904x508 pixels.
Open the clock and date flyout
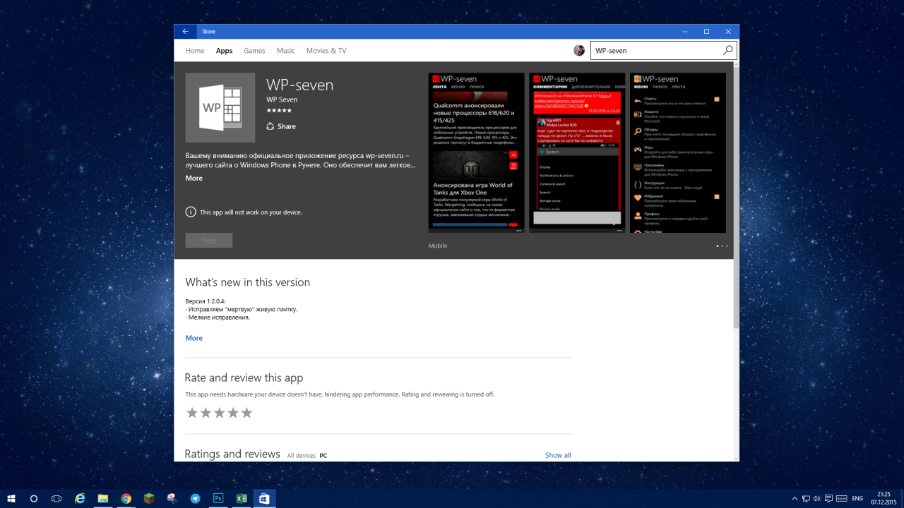[x=884, y=499]
